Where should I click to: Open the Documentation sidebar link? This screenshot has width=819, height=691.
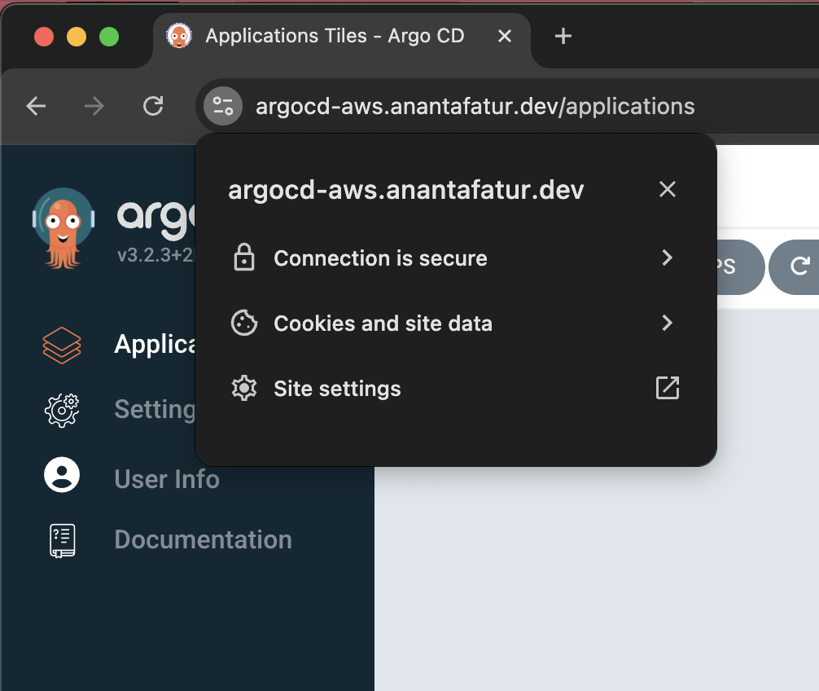(x=203, y=539)
